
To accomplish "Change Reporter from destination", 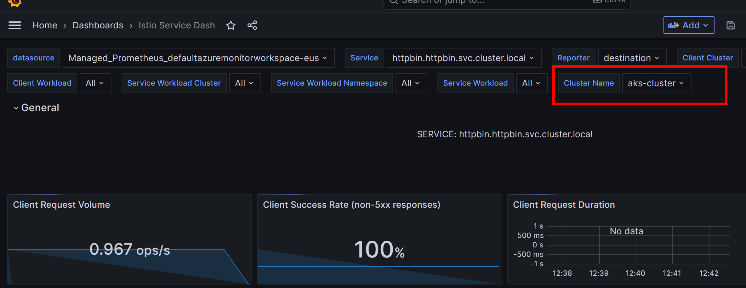I will pyautogui.click(x=632, y=58).
